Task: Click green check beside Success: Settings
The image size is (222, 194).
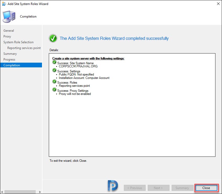Action: (x=54, y=70)
